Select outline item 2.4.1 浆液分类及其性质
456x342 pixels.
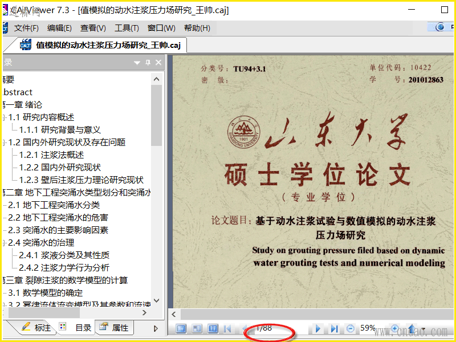64,255
